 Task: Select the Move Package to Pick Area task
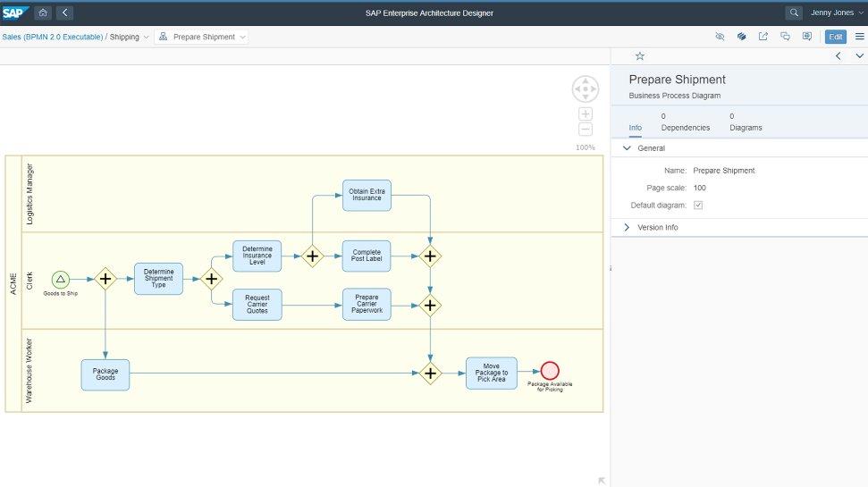click(491, 373)
